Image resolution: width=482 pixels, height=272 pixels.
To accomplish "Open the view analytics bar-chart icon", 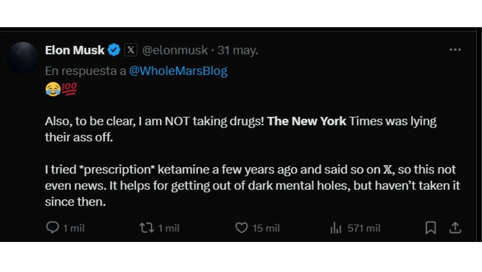I will [x=336, y=228].
